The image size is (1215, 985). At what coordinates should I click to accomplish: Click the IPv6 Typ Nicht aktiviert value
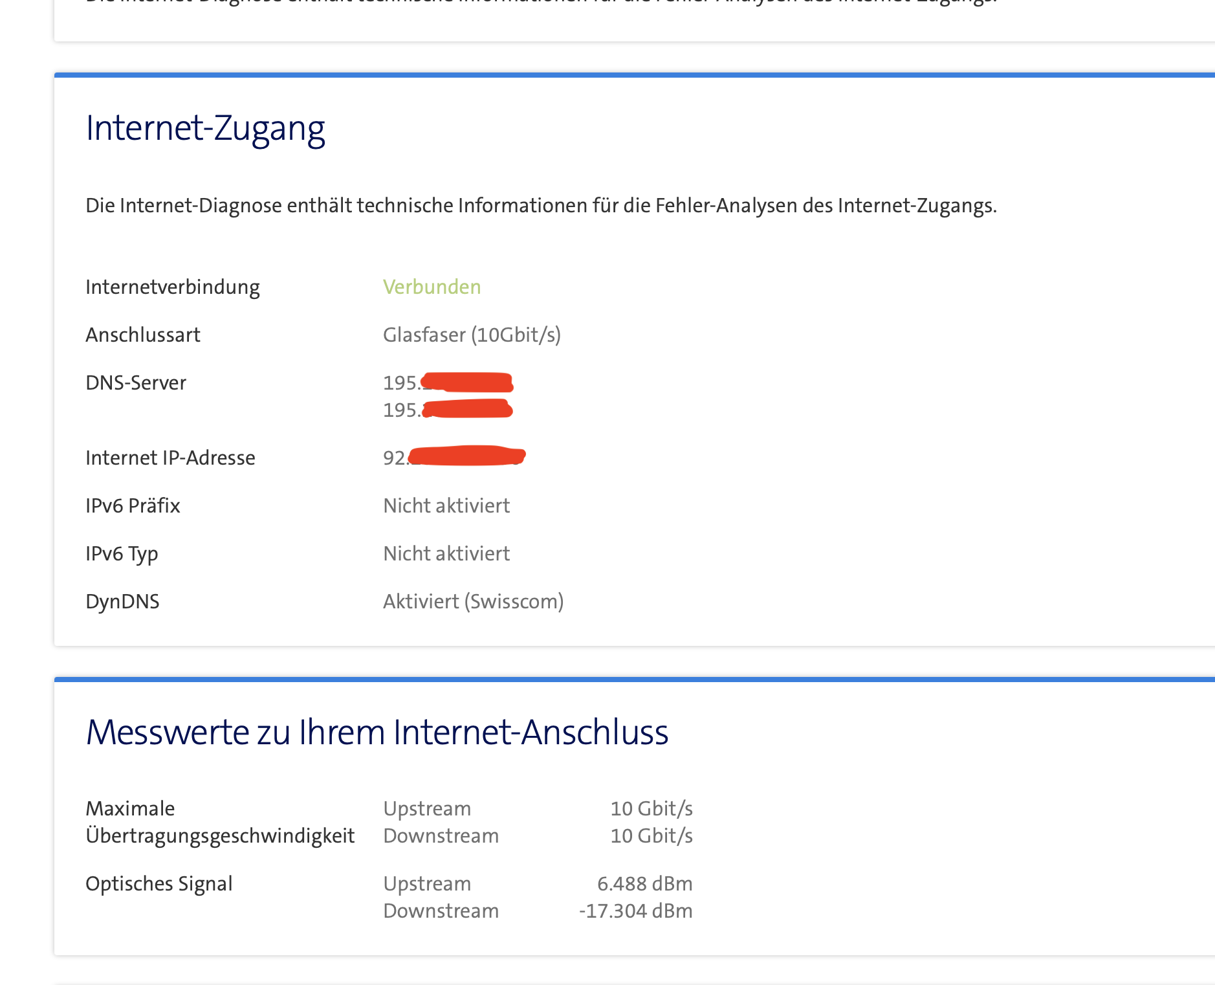pyautogui.click(x=446, y=553)
